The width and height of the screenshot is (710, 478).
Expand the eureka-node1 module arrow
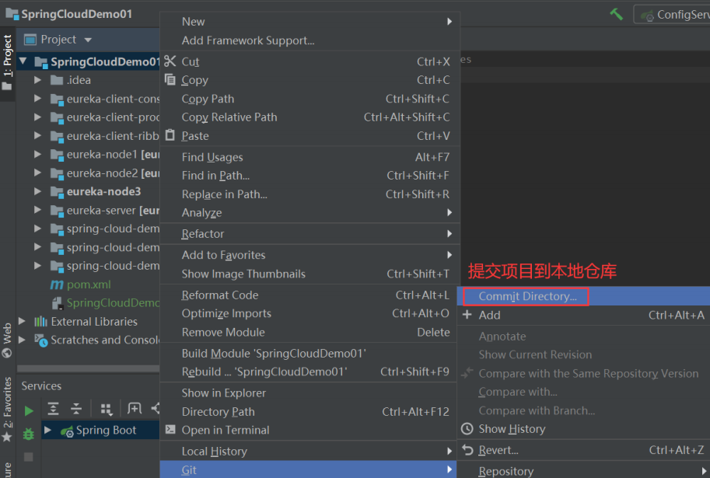tap(37, 155)
